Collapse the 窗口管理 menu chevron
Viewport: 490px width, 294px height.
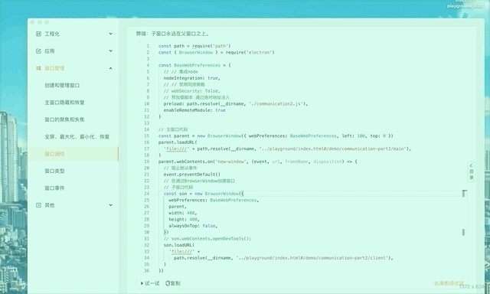coord(110,68)
